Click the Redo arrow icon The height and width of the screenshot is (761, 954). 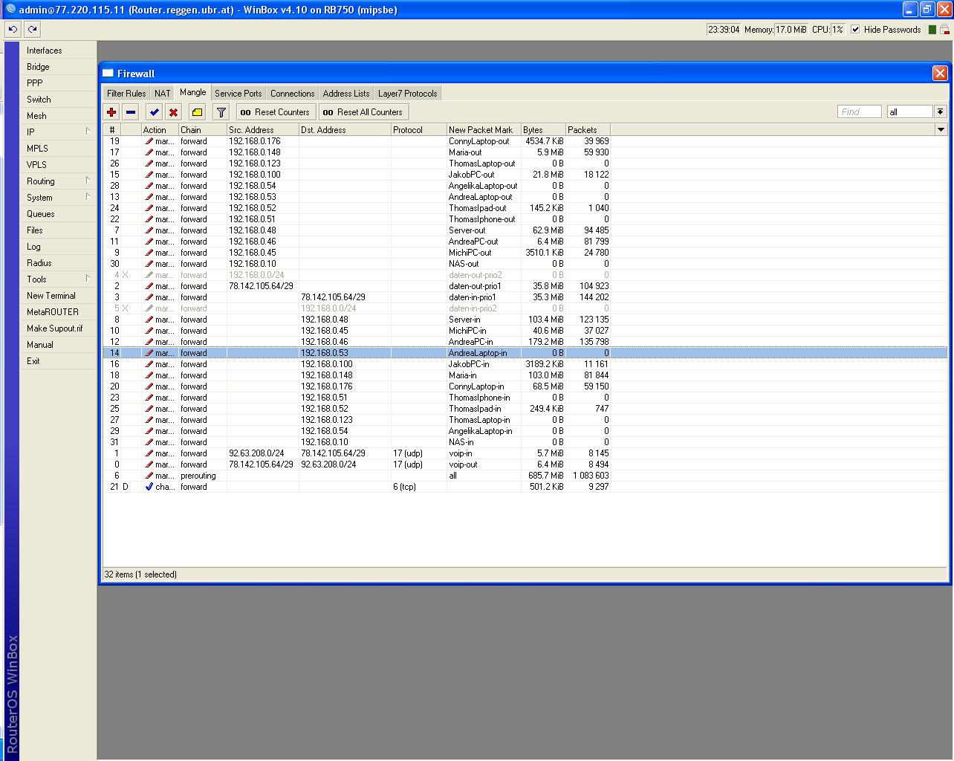[32, 30]
